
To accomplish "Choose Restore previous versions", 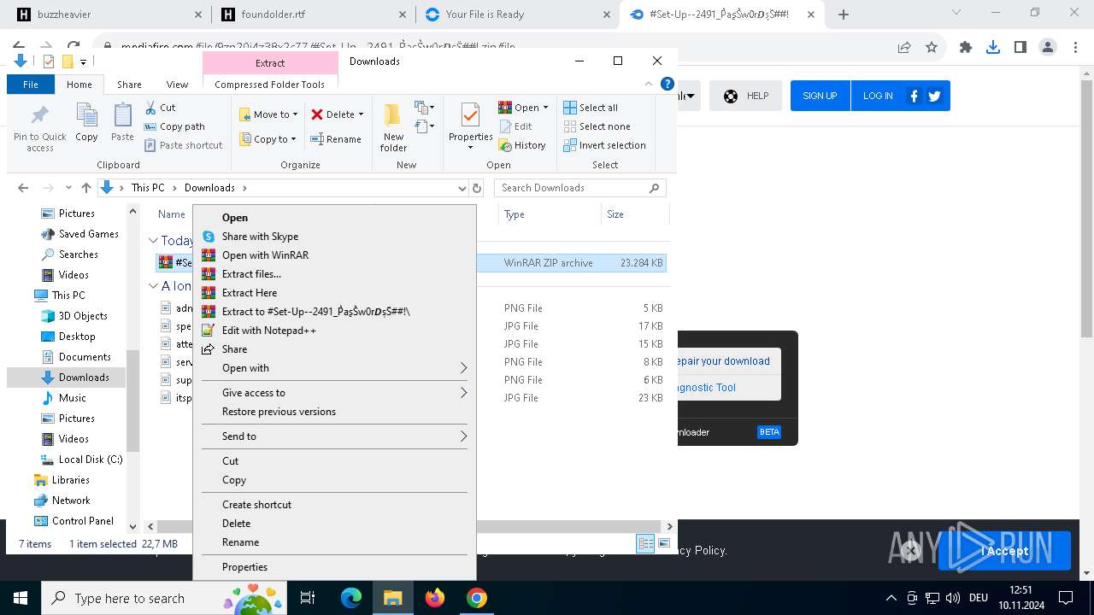I will coord(334,412).
